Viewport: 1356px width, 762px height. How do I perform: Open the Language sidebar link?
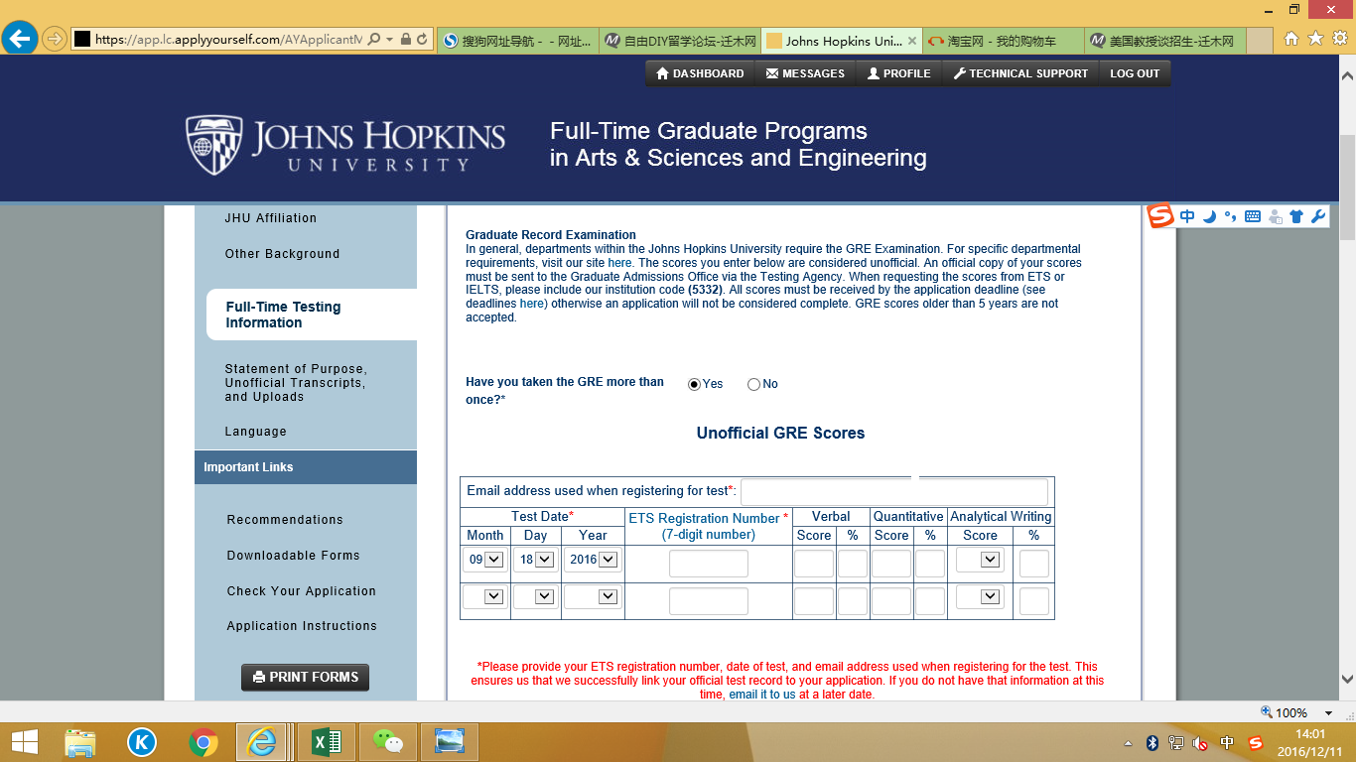coord(255,432)
